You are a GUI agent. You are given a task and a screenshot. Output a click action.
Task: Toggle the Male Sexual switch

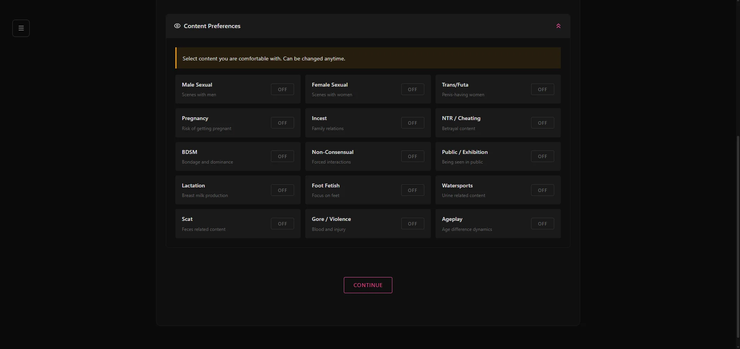click(282, 89)
